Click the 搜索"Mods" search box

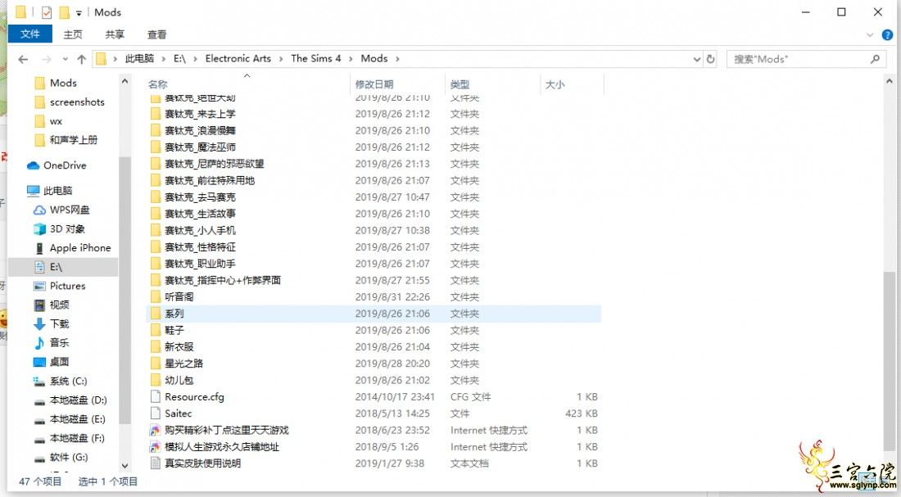click(x=805, y=59)
